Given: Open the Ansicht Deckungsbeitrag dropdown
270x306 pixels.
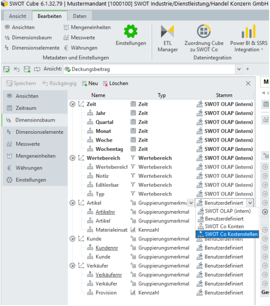Looking at the screenshot, I should [x=239, y=69].
